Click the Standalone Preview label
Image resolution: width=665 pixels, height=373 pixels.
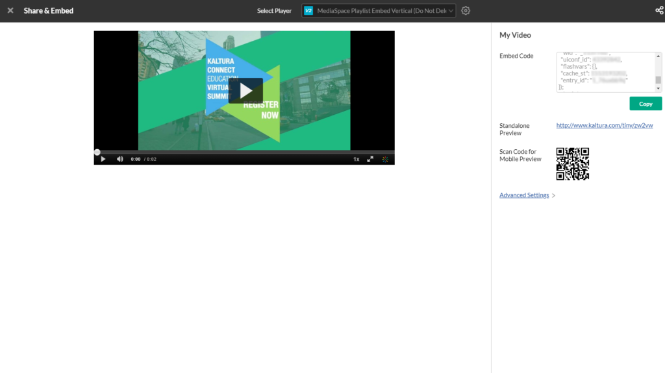(514, 129)
